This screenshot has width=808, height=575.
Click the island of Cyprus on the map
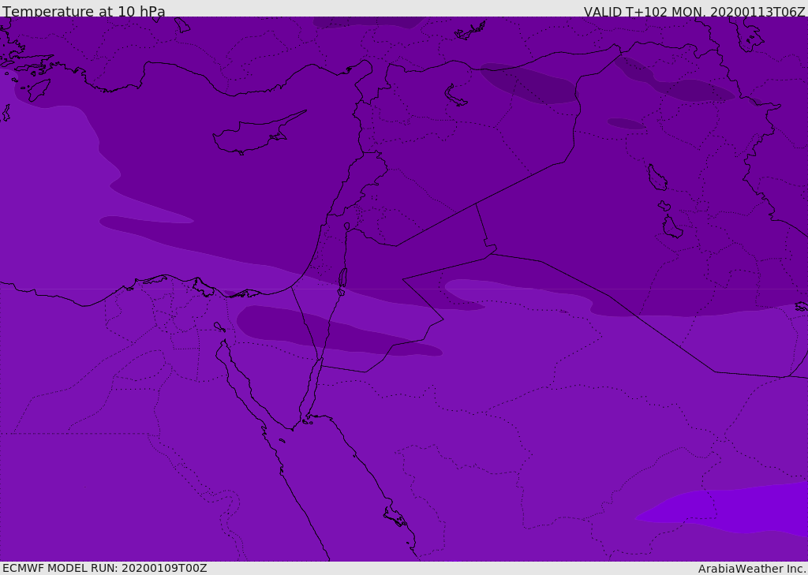click(258, 134)
